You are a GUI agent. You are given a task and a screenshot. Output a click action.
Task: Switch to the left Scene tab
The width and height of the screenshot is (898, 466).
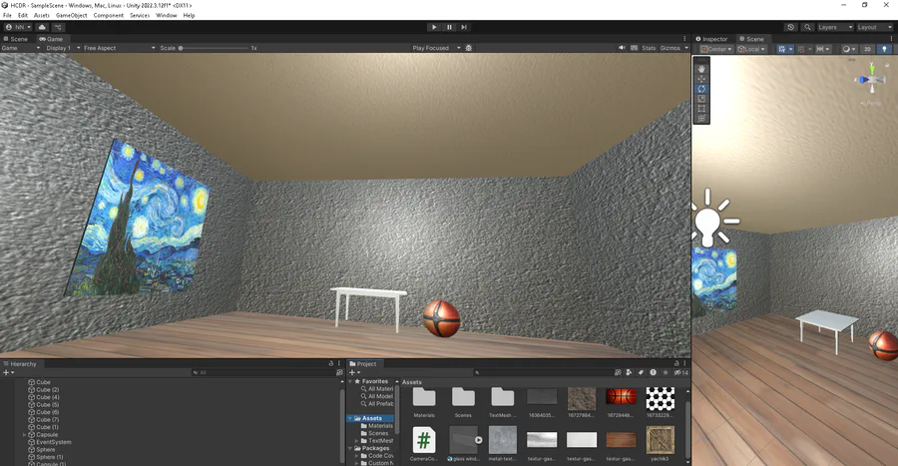pyautogui.click(x=15, y=39)
